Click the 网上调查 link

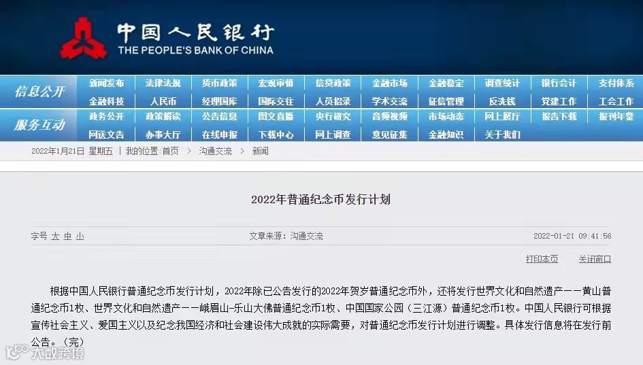pos(333,135)
